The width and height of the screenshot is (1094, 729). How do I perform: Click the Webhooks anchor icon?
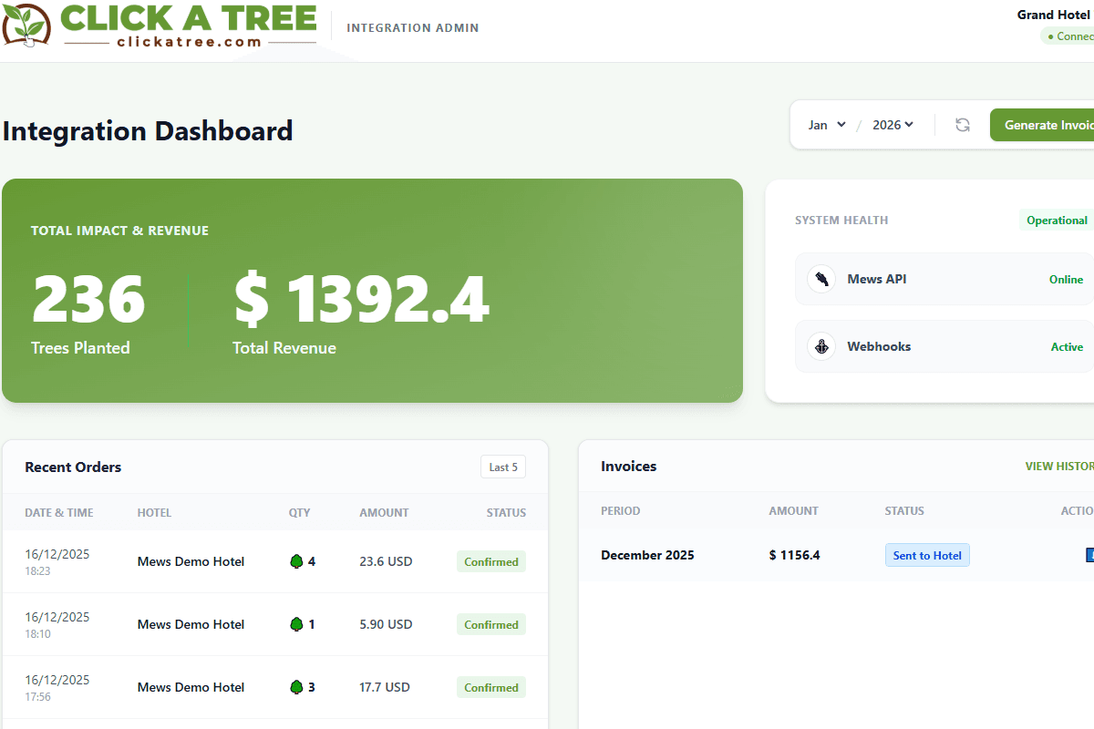821,346
